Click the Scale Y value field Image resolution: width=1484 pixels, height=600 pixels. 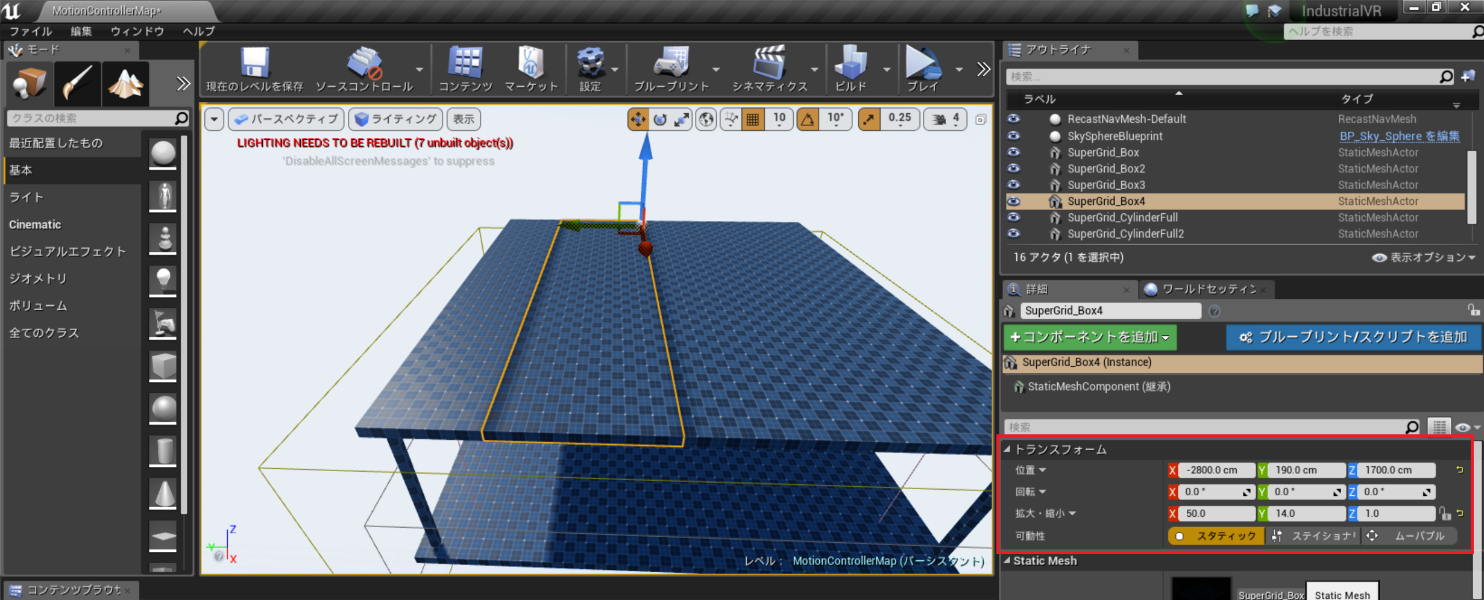tap(1306, 513)
